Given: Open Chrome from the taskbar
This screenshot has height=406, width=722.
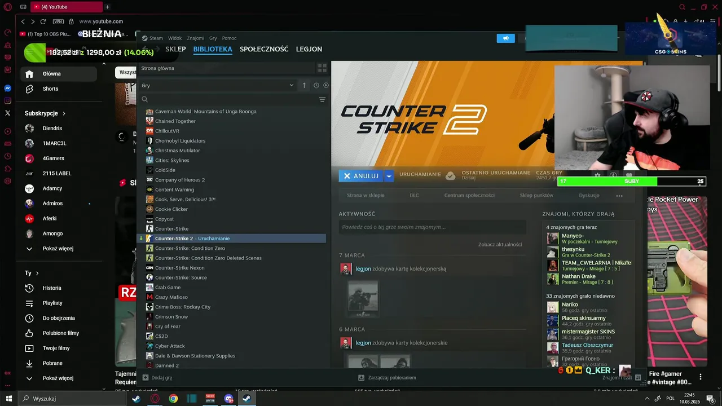Looking at the screenshot, I should (x=173, y=399).
